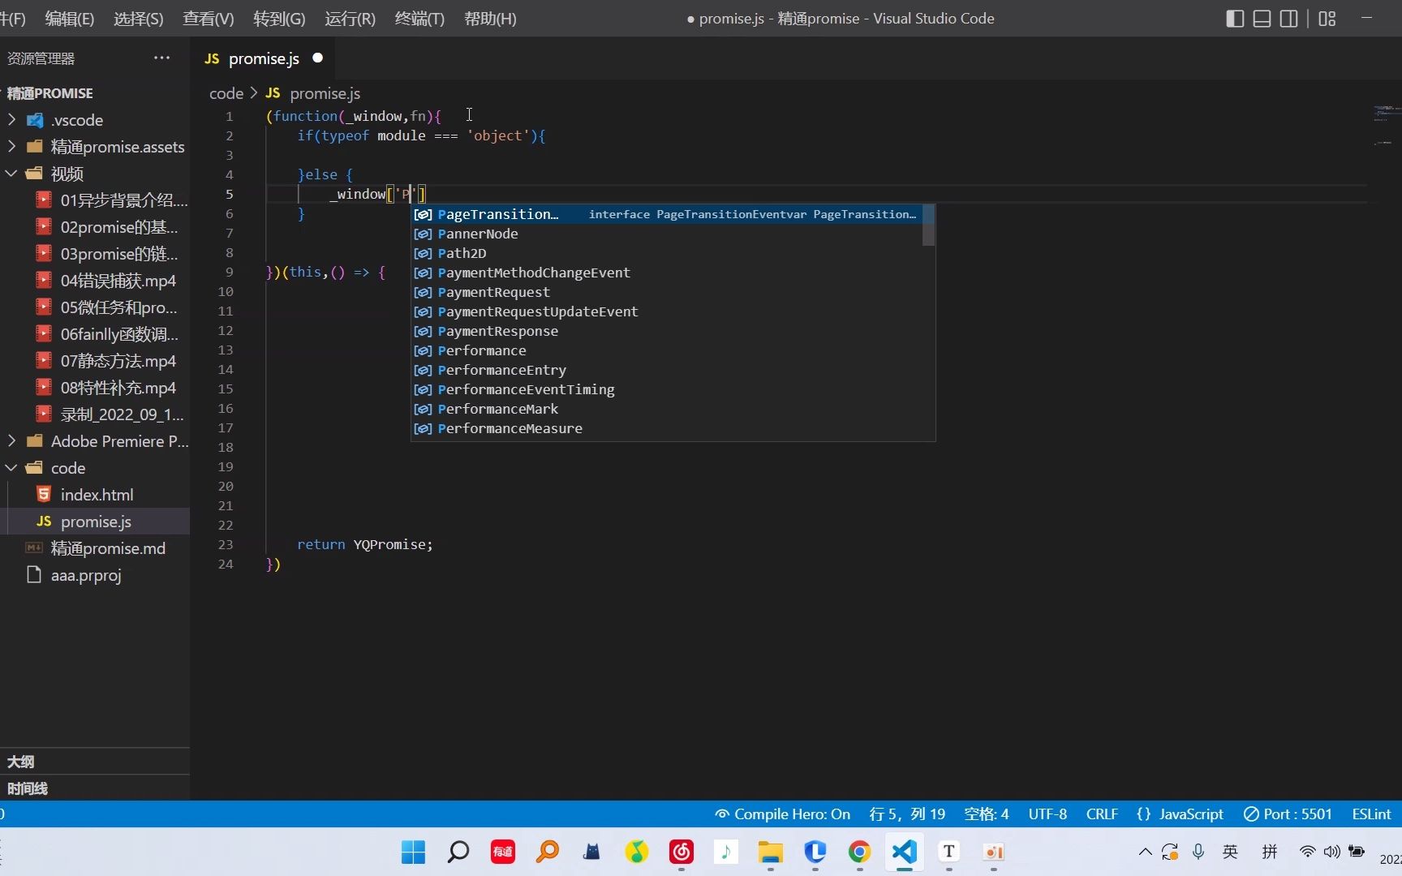Choose PaymentRequest suggestion
Screen dimensions: 1402x876
667,292
